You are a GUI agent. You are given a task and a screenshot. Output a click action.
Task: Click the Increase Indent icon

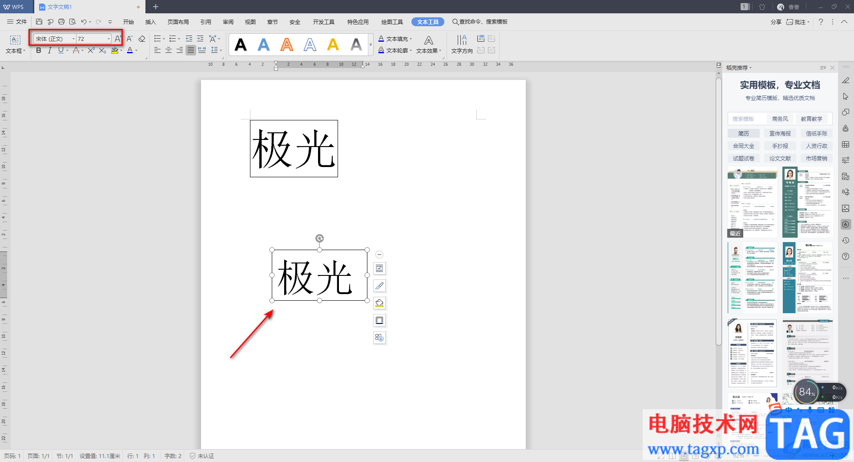pyautogui.click(x=200, y=39)
